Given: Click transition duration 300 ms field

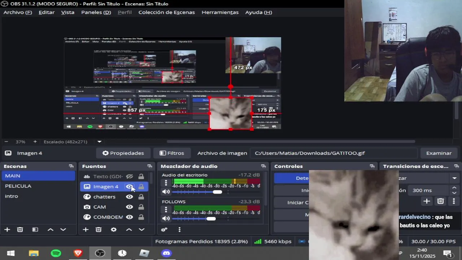Looking at the screenshot, I should (x=428, y=190).
